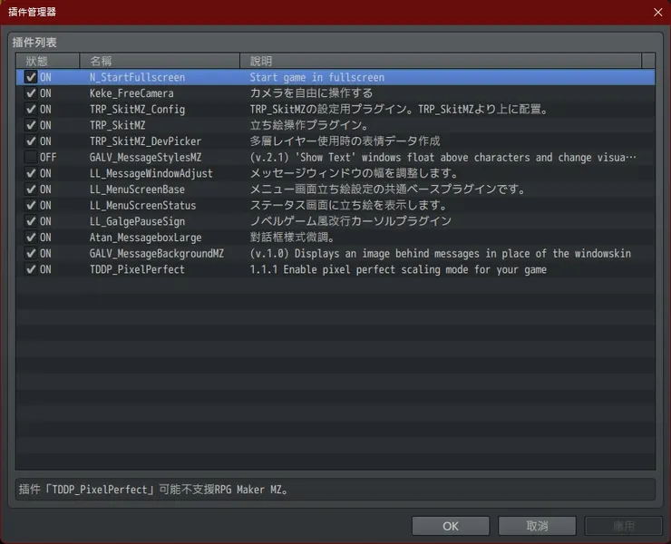Click the 'メッセージウィンドウの幅を調整します。' description

point(355,173)
